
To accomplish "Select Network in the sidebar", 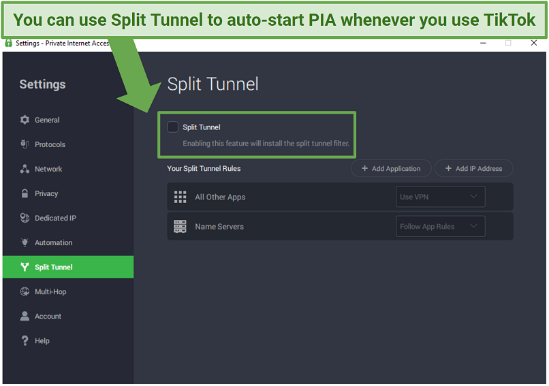I will 48,169.
